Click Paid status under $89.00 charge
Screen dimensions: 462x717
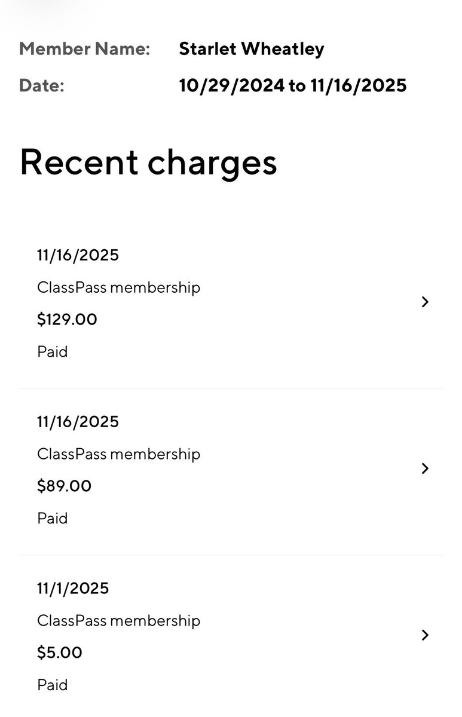coord(53,519)
